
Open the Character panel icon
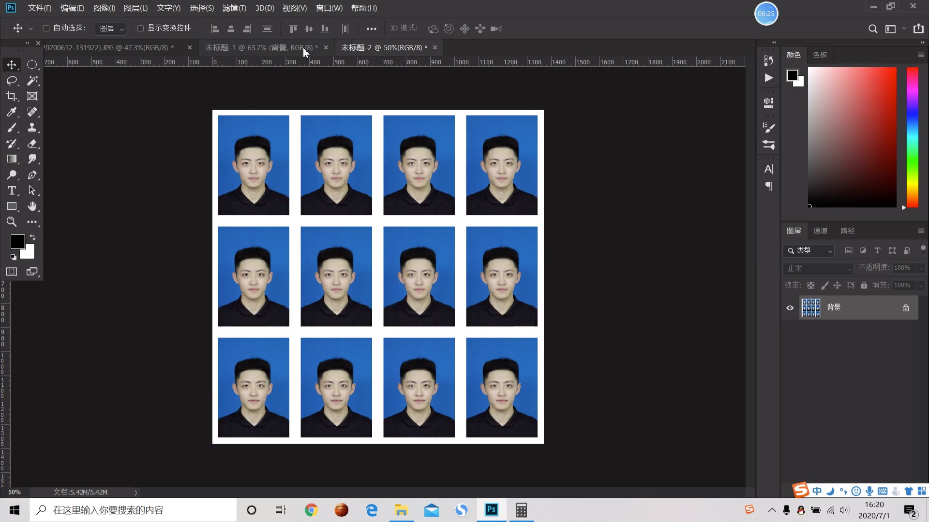pos(768,169)
